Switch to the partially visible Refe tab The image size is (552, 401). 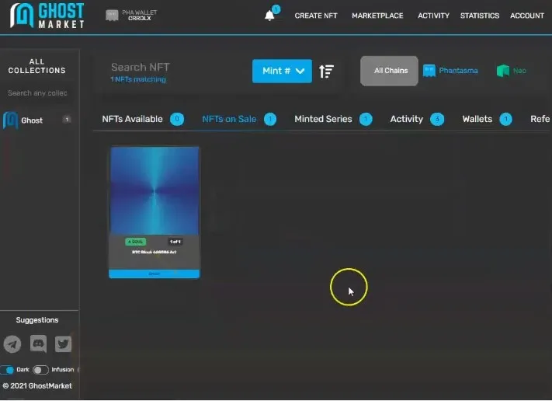(x=540, y=119)
